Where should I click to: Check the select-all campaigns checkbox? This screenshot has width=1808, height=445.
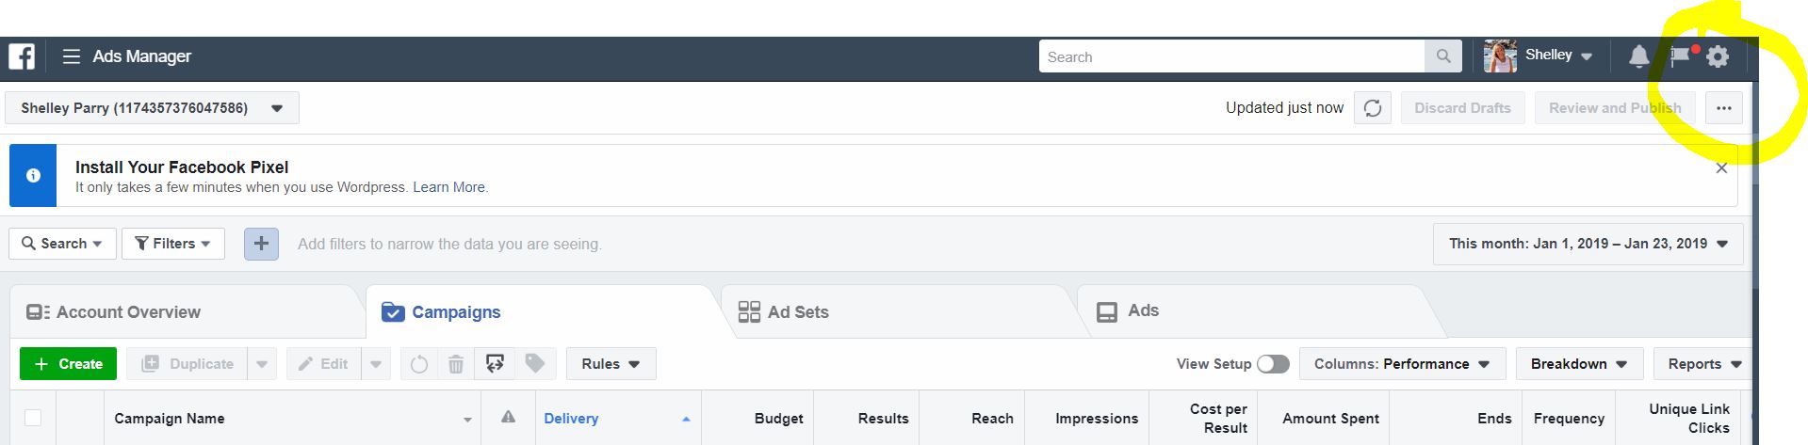[x=33, y=418]
